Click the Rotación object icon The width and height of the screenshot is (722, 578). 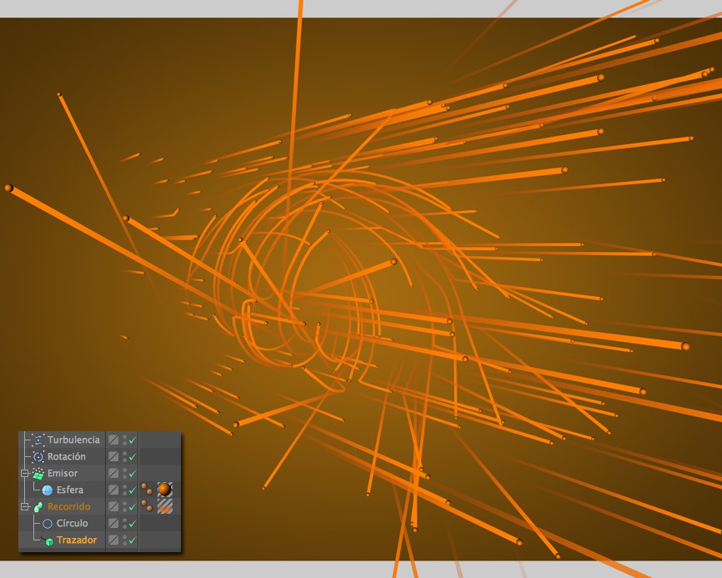pos(38,456)
